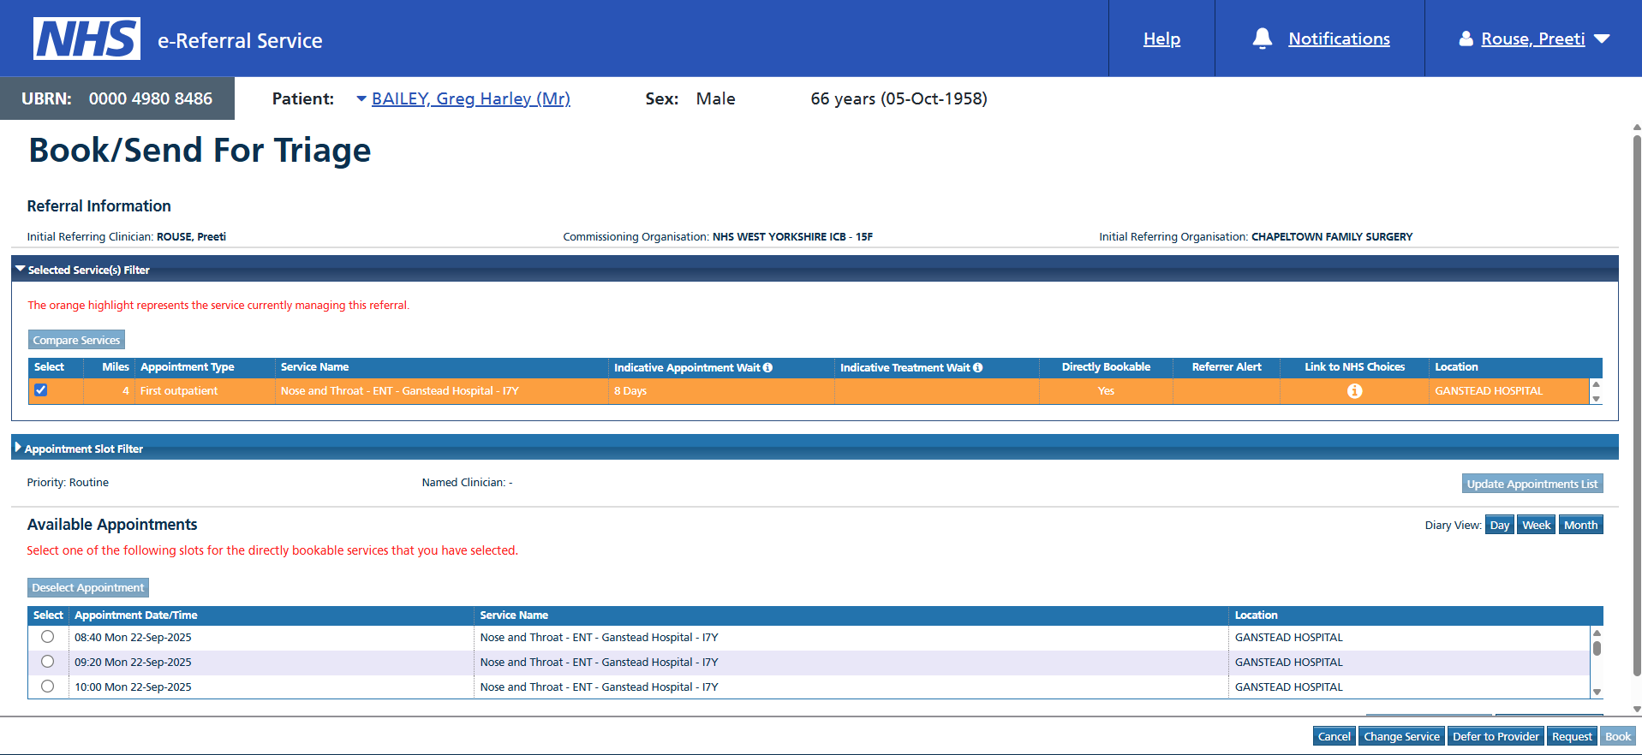This screenshot has height=755, width=1642.
Task: Click the notifications bell icon
Action: 1262,39
